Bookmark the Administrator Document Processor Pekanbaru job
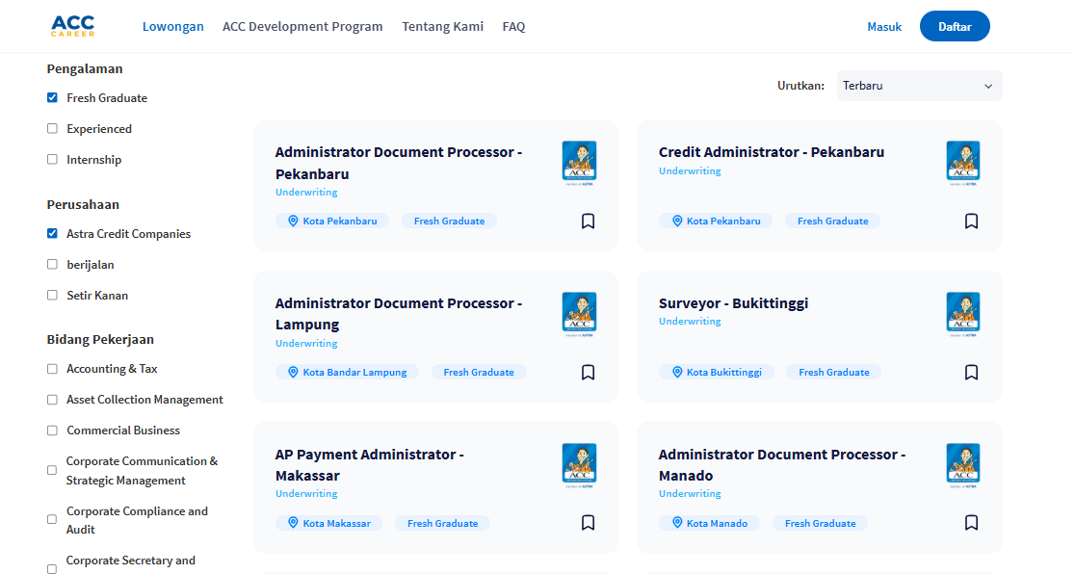The width and height of the screenshot is (1075, 574). [588, 222]
